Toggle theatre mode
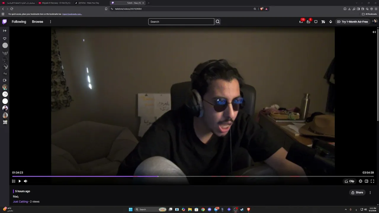 coord(367,181)
